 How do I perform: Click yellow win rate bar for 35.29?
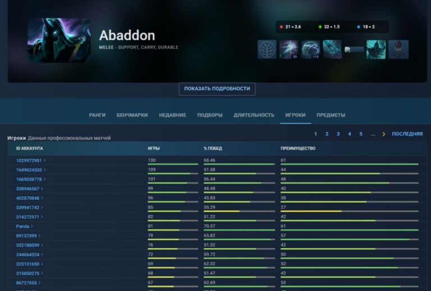coord(239,212)
